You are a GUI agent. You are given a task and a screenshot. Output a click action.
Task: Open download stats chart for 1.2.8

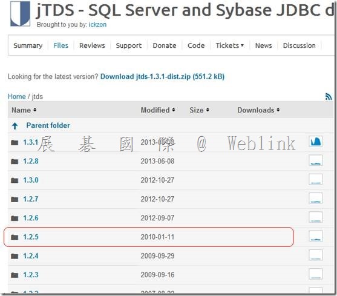[x=315, y=160]
